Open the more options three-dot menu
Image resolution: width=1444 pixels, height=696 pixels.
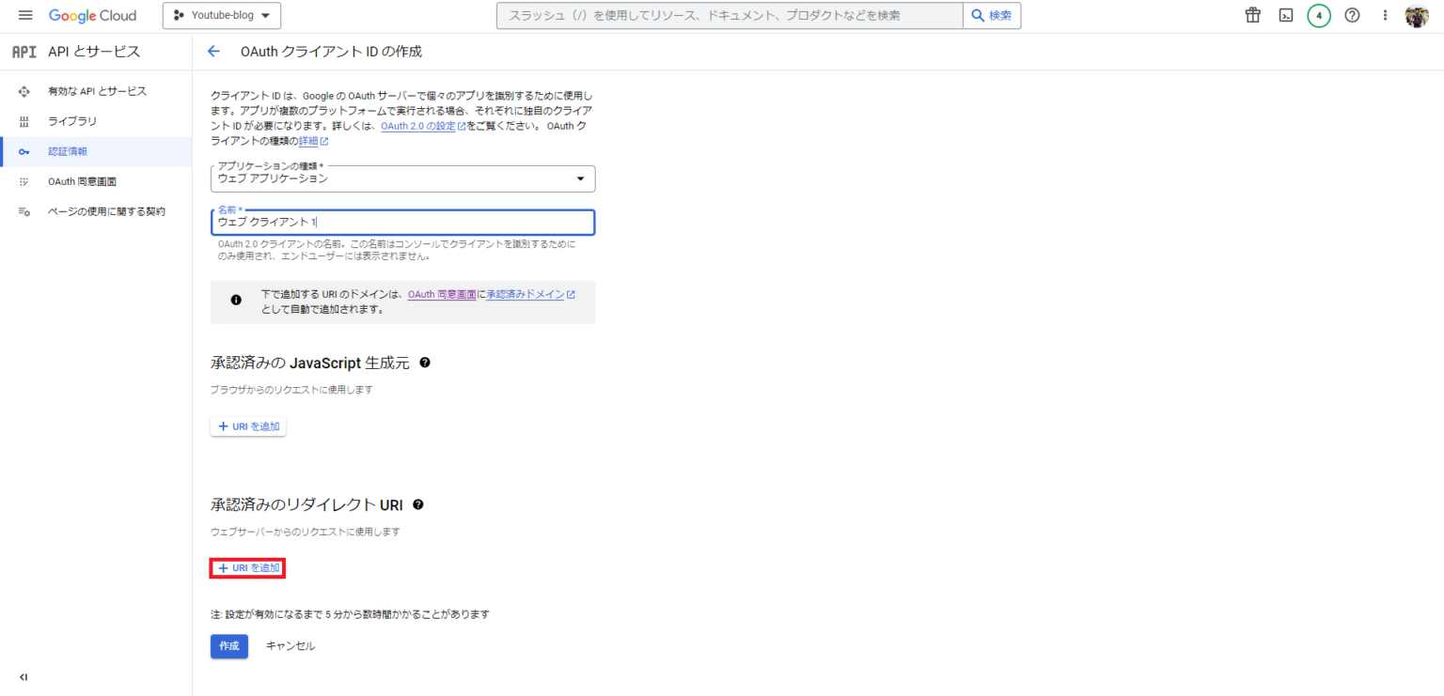tap(1384, 15)
